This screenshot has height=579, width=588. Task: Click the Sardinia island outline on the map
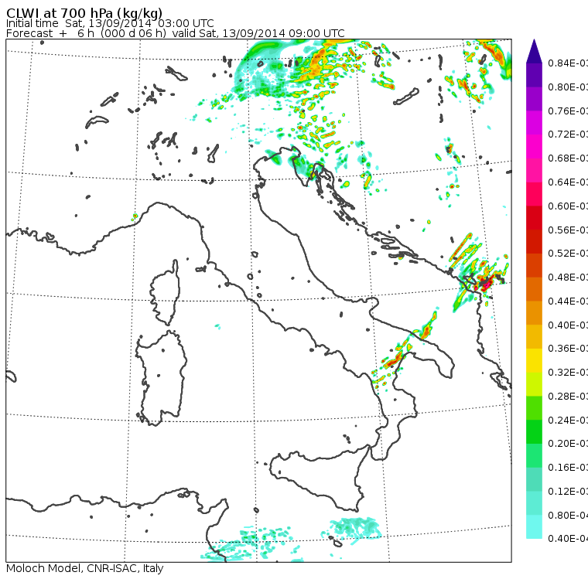(x=161, y=378)
